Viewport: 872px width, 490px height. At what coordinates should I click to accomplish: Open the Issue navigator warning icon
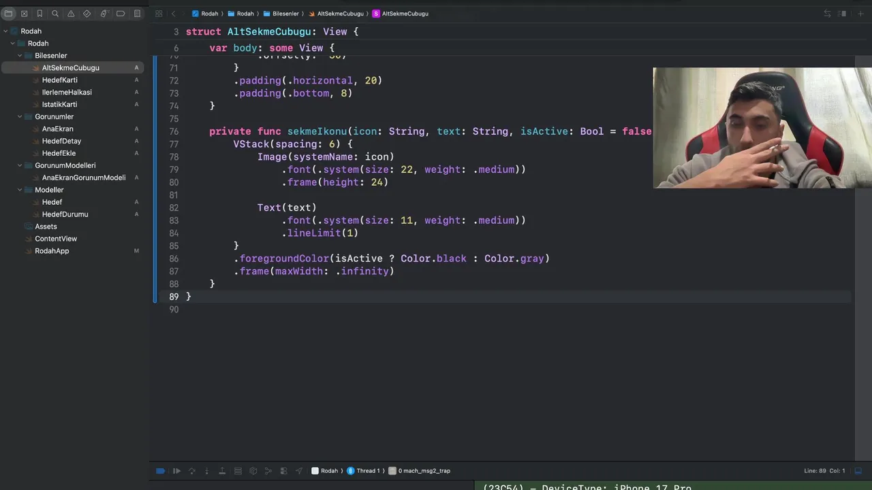click(71, 14)
